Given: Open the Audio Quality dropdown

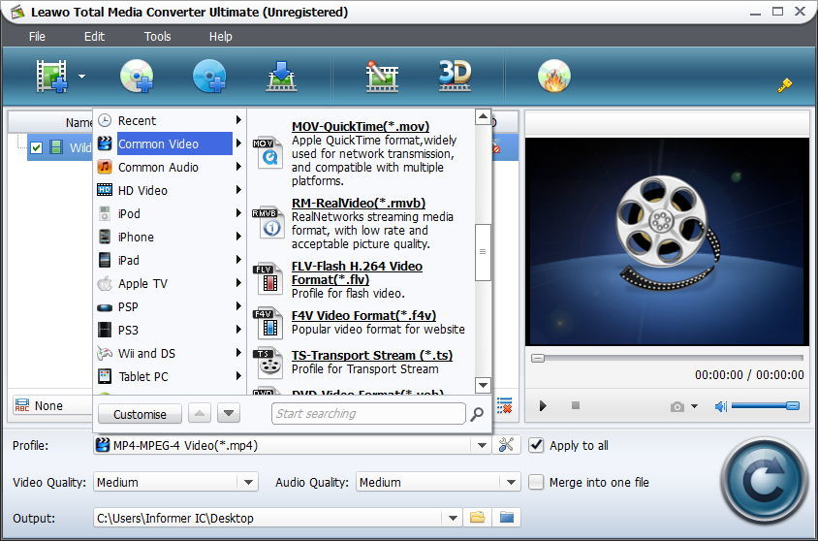Looking at the screenshot, I should click(x=438, y=482).
